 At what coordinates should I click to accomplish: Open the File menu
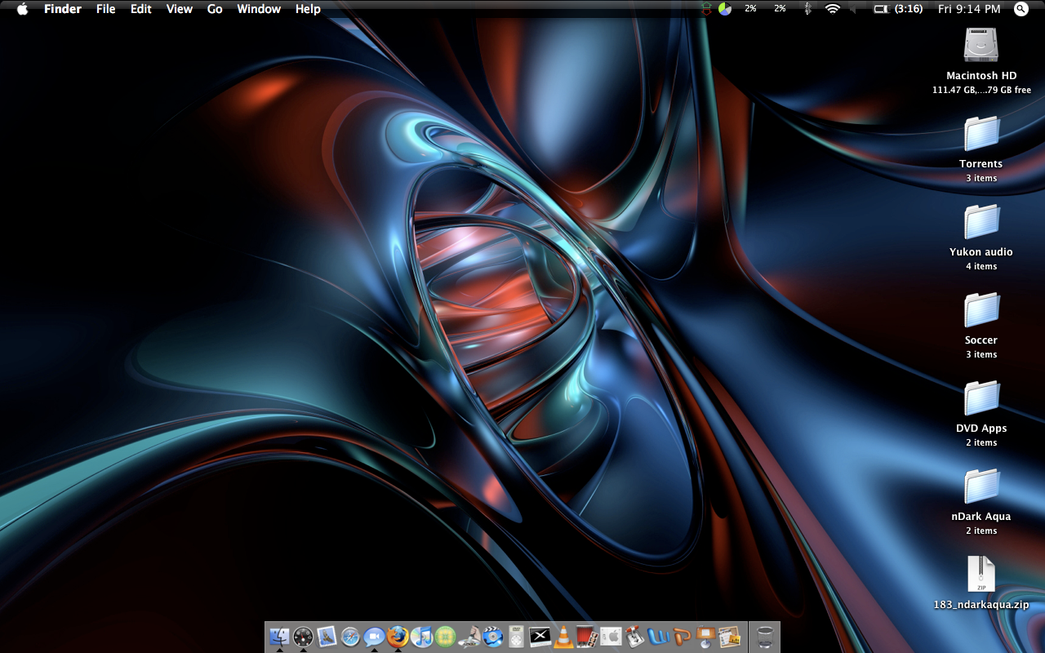click(x=106, y=9)
